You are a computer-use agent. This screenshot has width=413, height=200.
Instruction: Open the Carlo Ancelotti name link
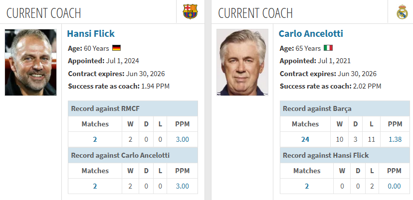(311, 34)
